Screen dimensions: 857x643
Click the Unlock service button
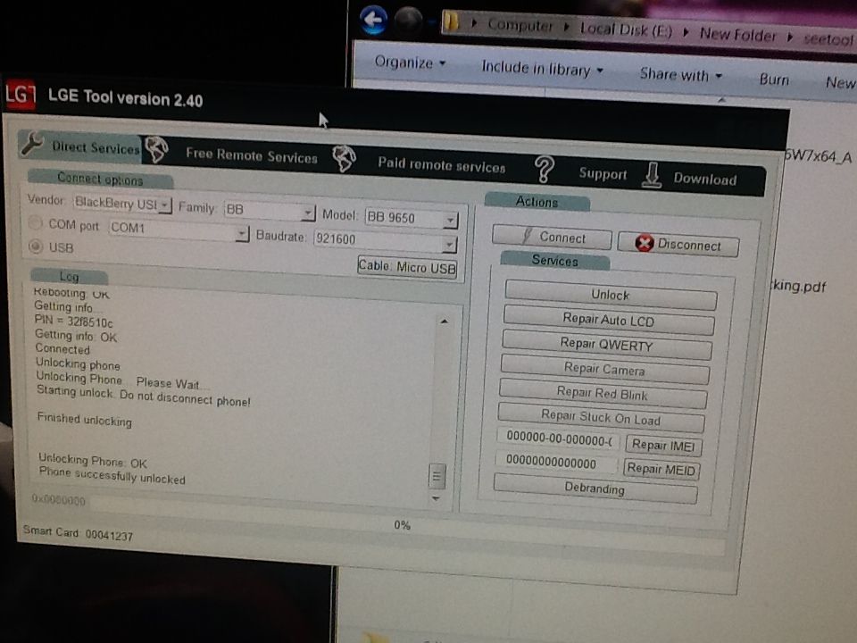(611, 296)
